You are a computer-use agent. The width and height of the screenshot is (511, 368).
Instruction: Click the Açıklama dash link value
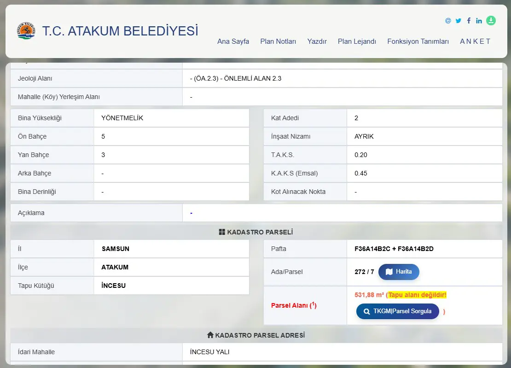coord(192,213)
